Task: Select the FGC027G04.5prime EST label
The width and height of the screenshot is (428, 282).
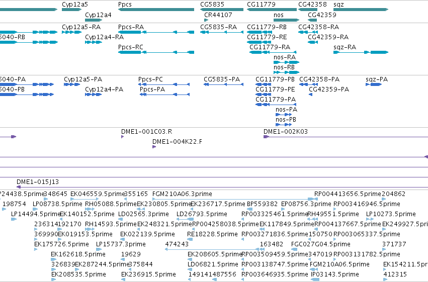Action: pos(321,244)
